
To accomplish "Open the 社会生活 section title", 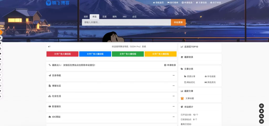I will [x=56, y=96].
